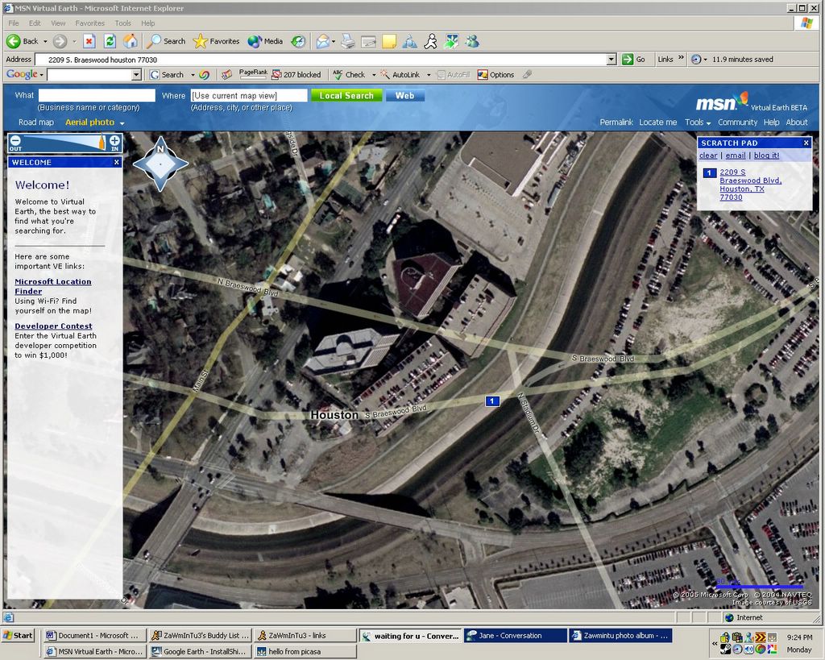Expand the spell Check dropdown arrow

point(374,75)
